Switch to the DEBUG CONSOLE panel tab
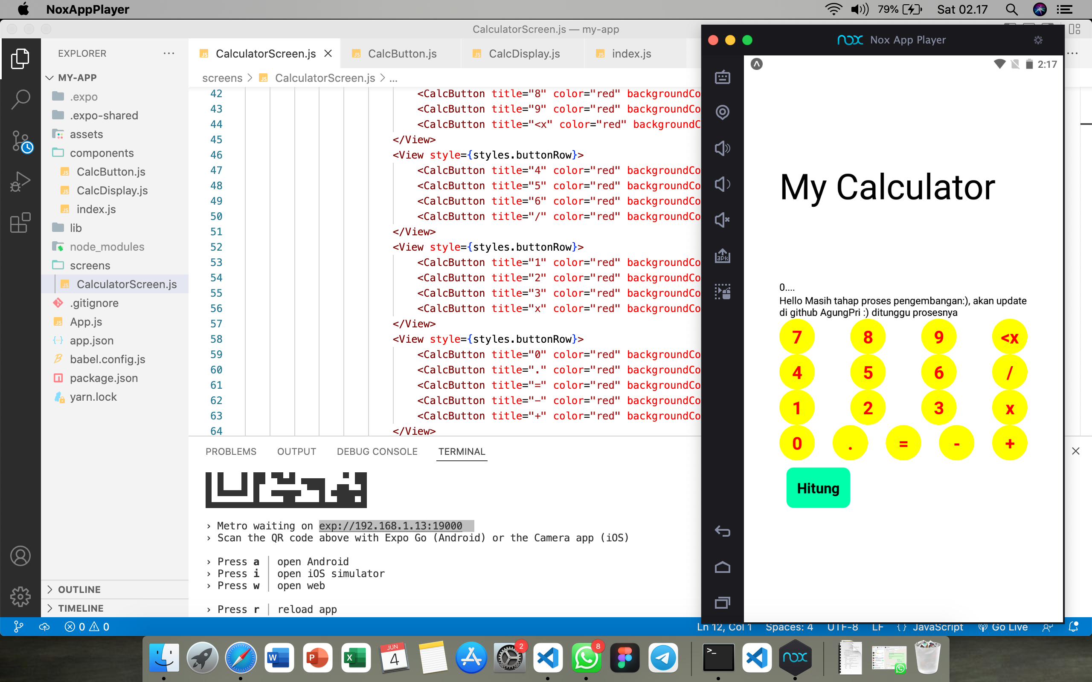The width and height of the screenshot is (1092, 682). pyautogui.click(x=377, y=451)
